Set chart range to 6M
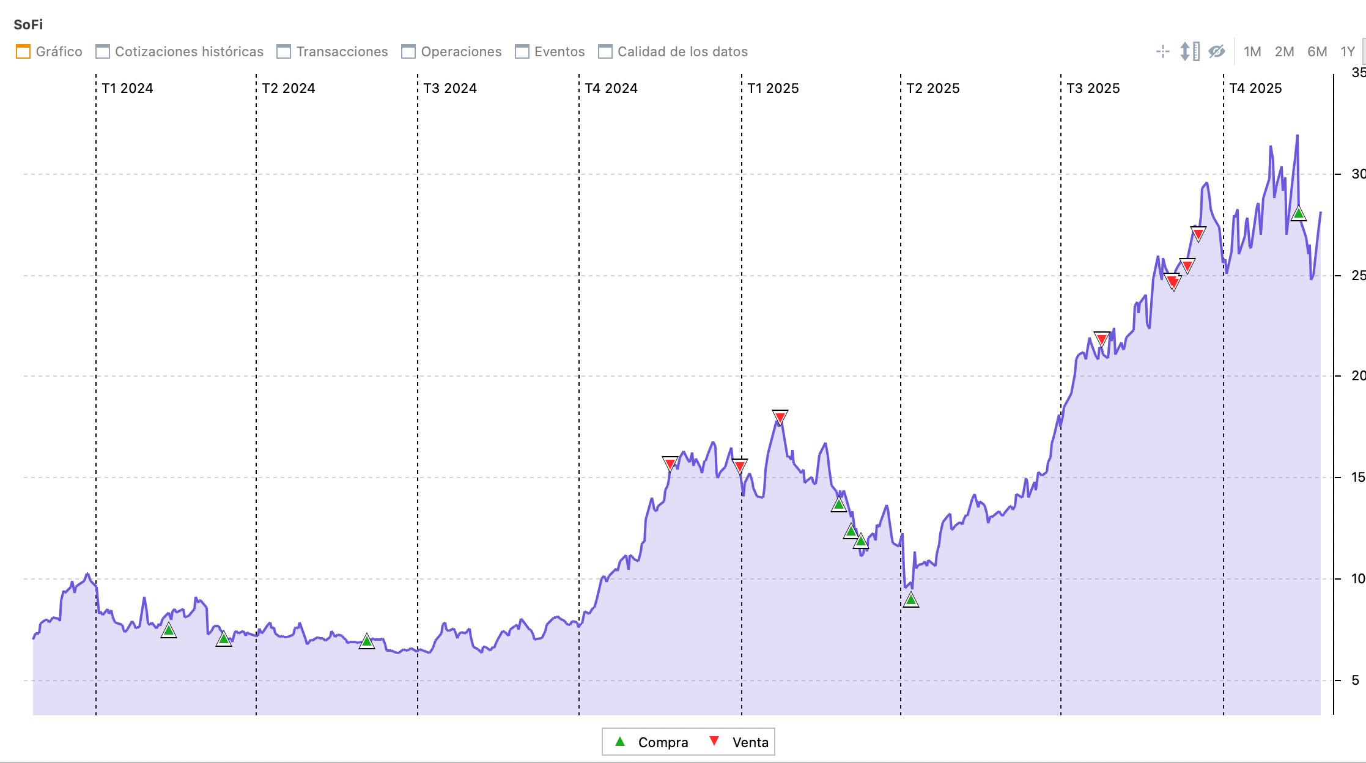The height and width of the screenshot is (763, 1366). [x=1316, y=51]
